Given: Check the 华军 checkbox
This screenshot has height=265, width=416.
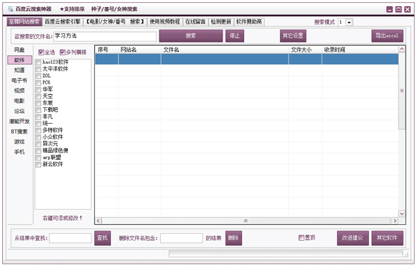Looking at the screenshot, I should (38, 90).
